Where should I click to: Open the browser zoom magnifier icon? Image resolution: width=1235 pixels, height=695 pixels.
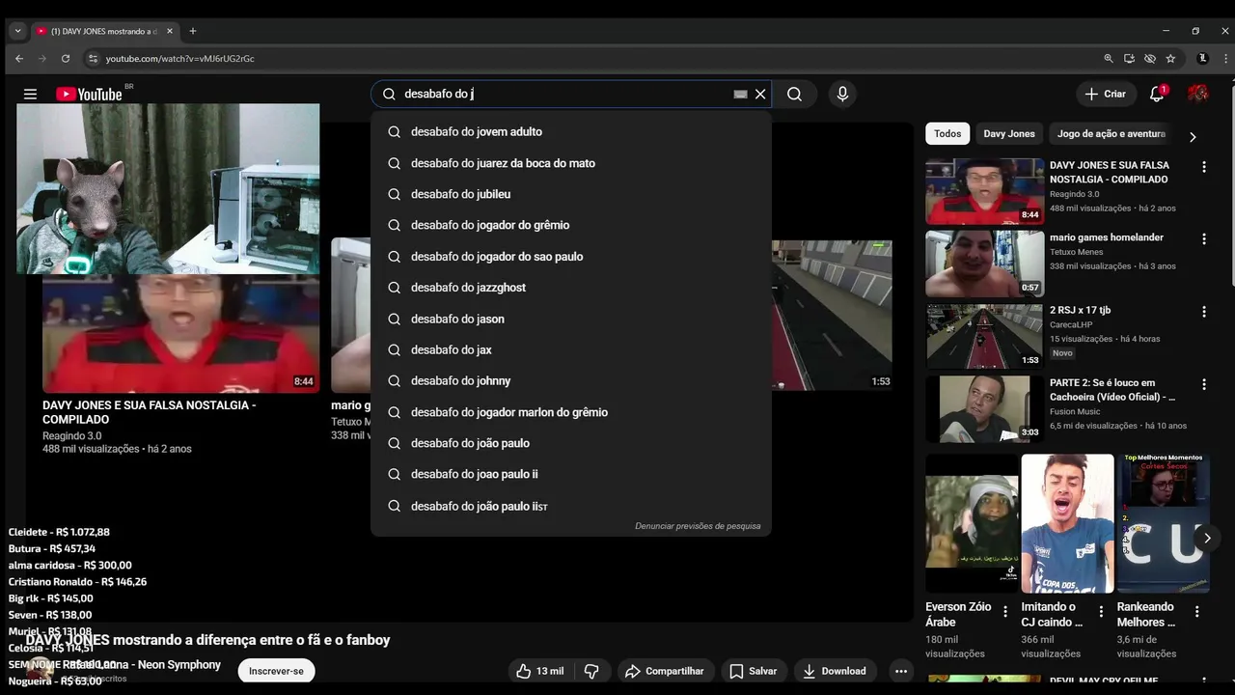point(1109,58)
